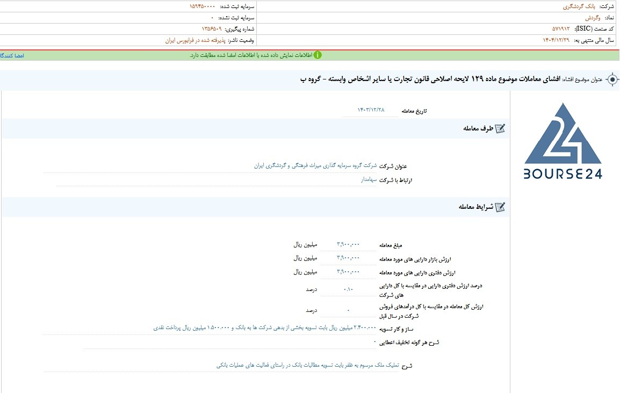Viewport: 620px width, 393px height.
Task: Click the tracking number 1356509
Action: 212,29
